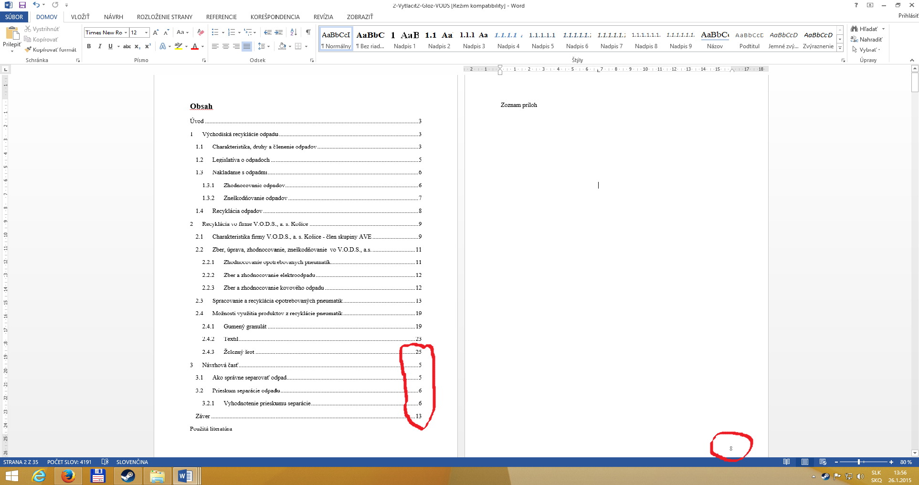Open Firefox from the taskbar
This screenshot has height=485, width=919.
tap(68, 476)
